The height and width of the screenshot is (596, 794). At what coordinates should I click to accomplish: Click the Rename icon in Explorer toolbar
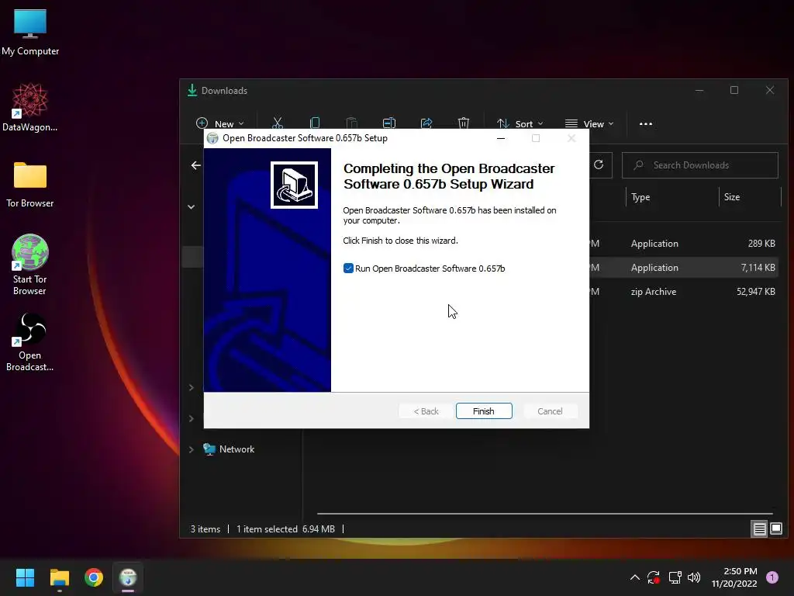point(389,123)
